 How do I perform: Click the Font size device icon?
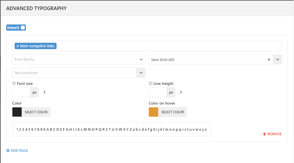(14, 83)
